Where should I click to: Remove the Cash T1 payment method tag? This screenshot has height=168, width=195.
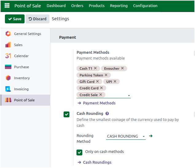point(95,68)
